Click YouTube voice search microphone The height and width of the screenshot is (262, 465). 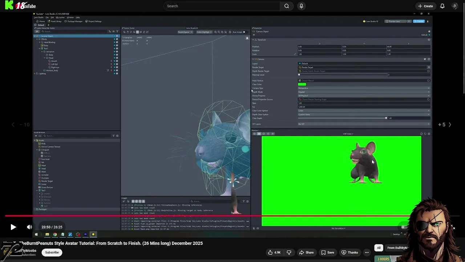click(301, 6)
